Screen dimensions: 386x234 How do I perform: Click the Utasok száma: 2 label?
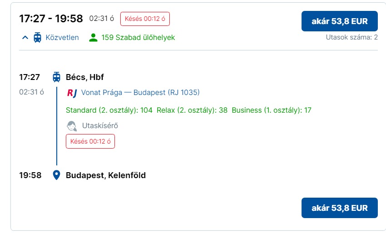pos(351,37)
